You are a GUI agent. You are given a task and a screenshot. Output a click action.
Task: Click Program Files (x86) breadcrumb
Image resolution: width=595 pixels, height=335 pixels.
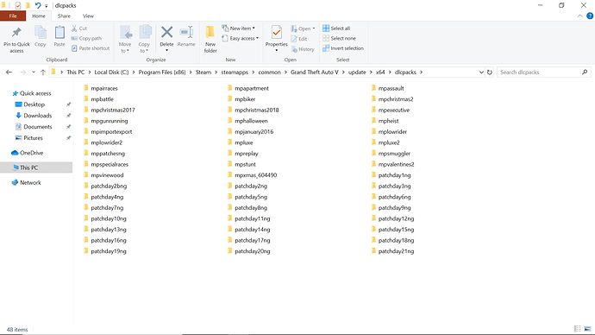click(x=162, y=73)
